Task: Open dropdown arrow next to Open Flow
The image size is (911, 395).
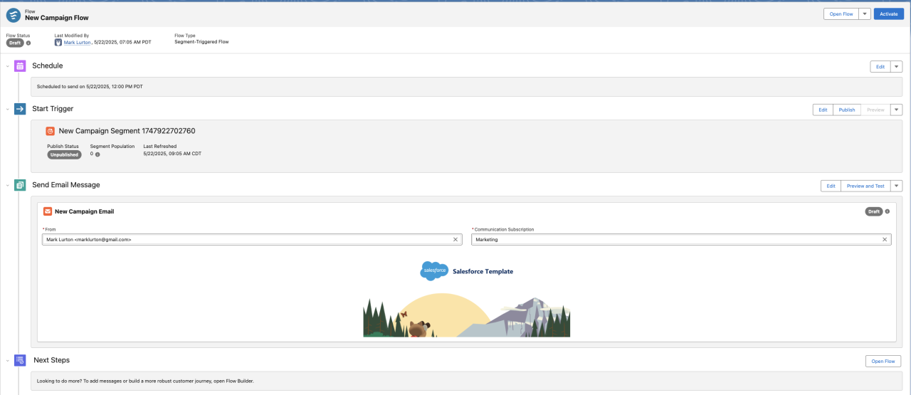Action: (865, 14)
